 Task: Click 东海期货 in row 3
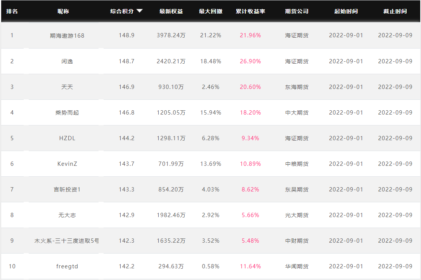[x=297, y=87]
